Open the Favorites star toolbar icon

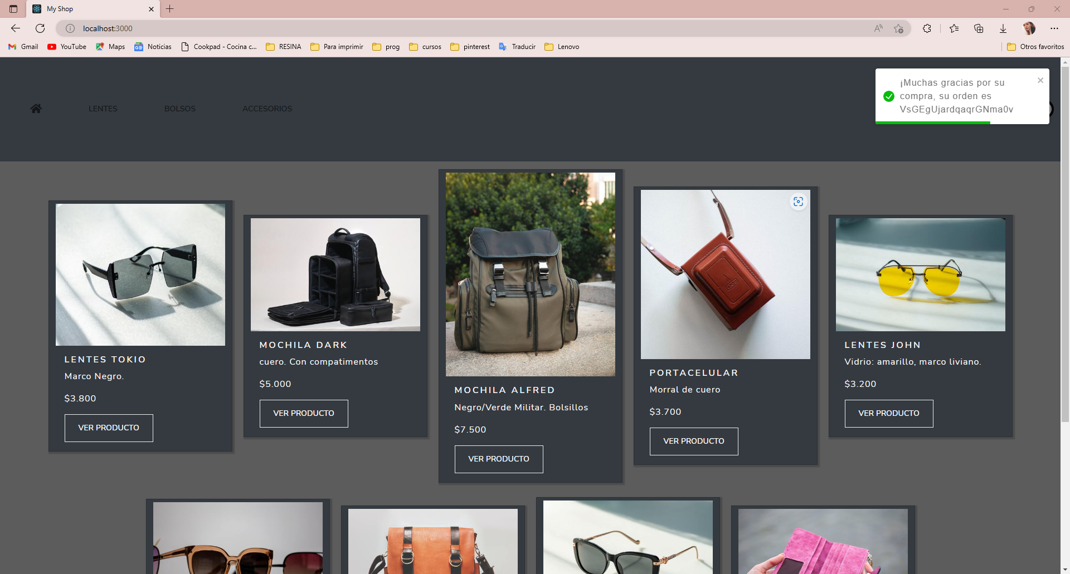coord(954,28)
